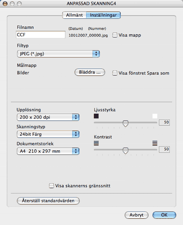Enable the Visa mapp checkbox
Image resolution: width=183 pixels, height=225 pixels.
tap(115, 35)
